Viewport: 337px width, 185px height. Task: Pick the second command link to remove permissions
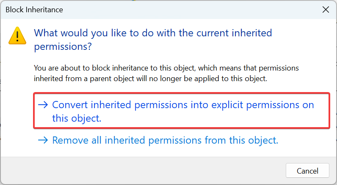pyautogui.click(x=158, y=140)
